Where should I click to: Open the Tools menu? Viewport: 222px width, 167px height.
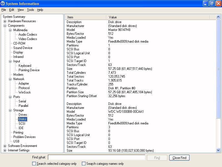tap(30, 10)
